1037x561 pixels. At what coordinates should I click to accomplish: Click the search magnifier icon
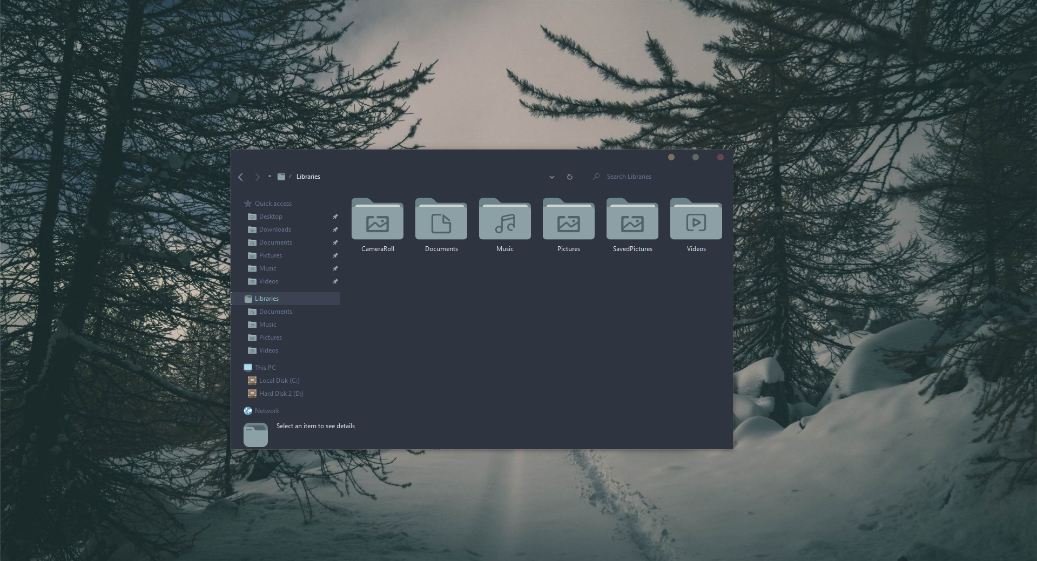[596, 177]
